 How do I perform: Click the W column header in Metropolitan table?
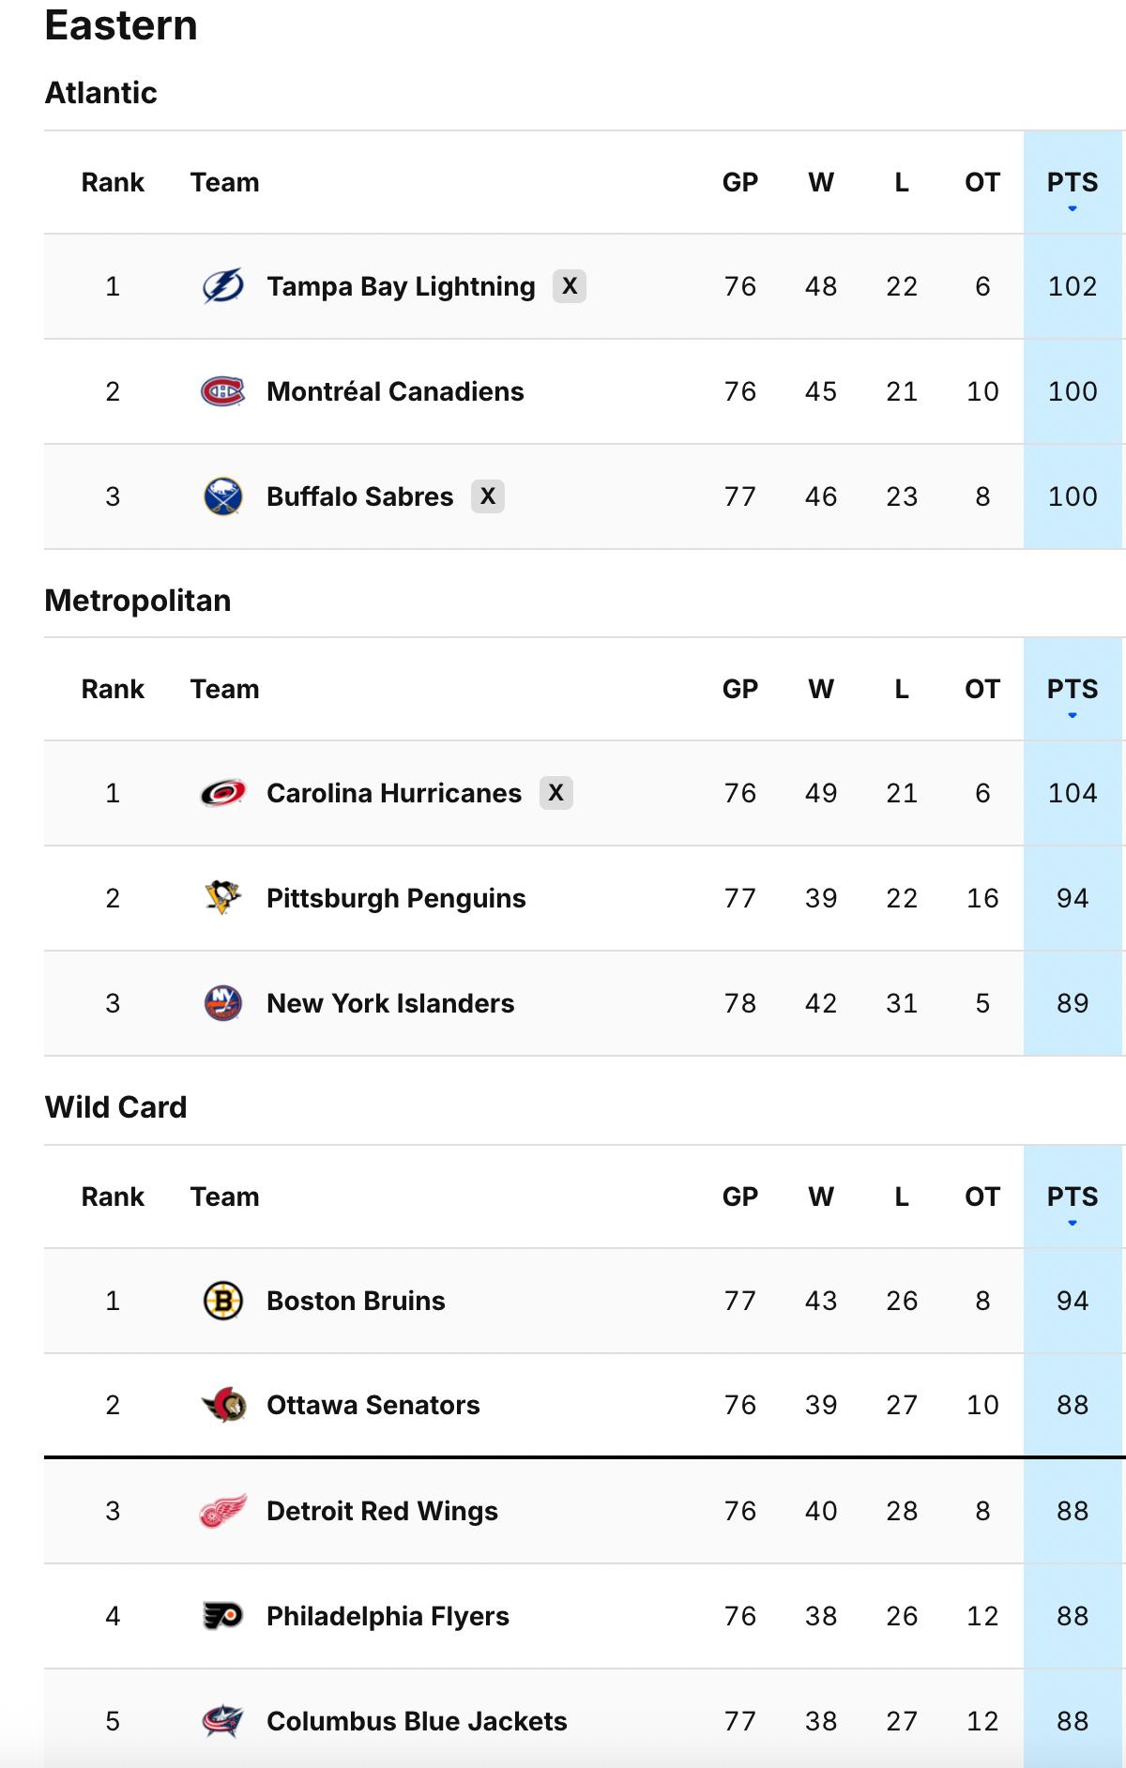tap(822, 689)
